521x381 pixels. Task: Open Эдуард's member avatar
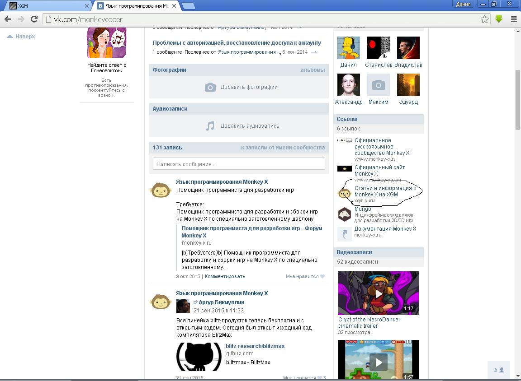coord(408,85)
